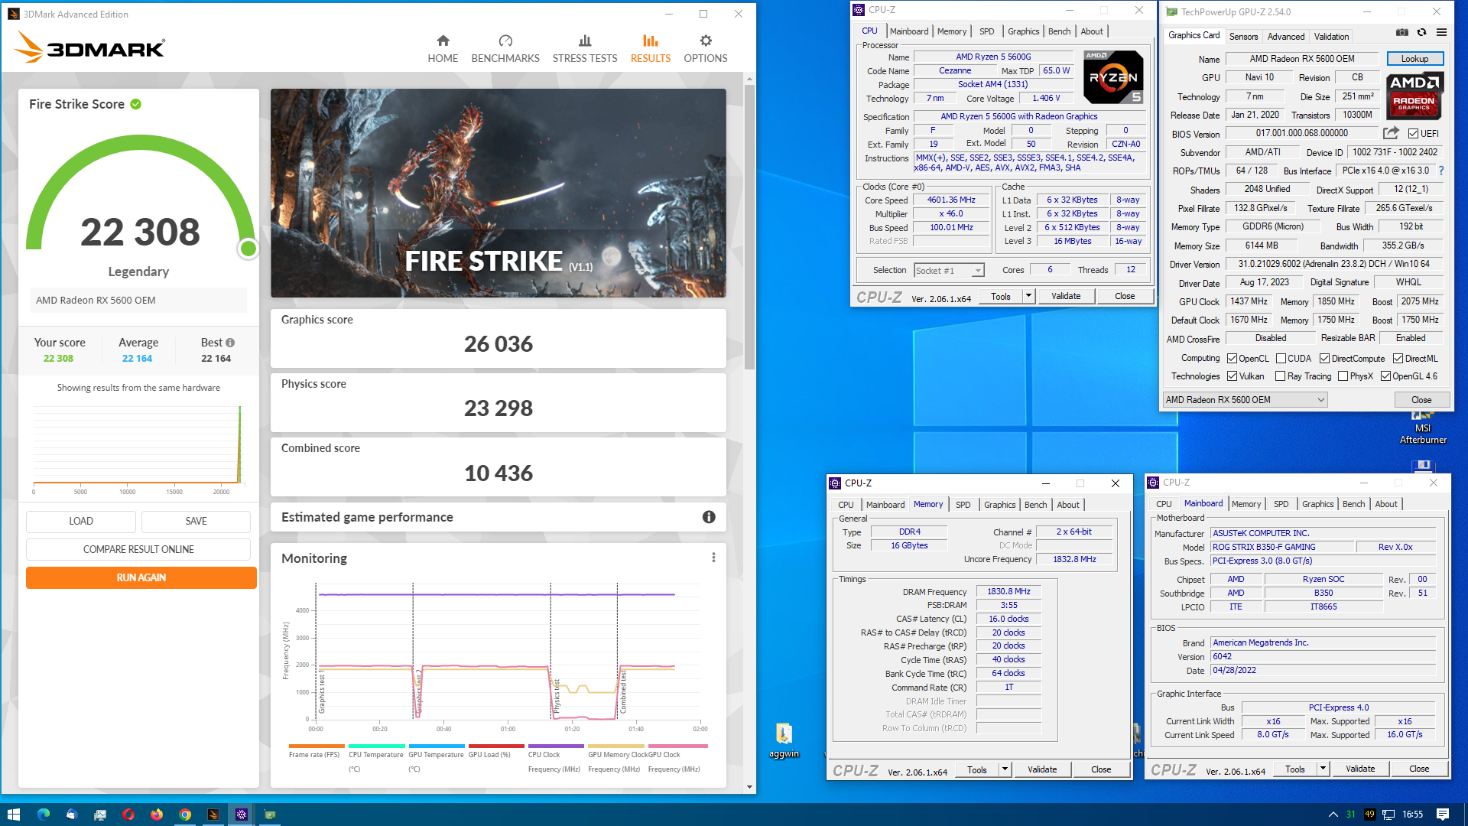Open GPU selection dropdown in GPU-Z
The width and height of the screenshot is (1468, 826).
coord(1245,400)
